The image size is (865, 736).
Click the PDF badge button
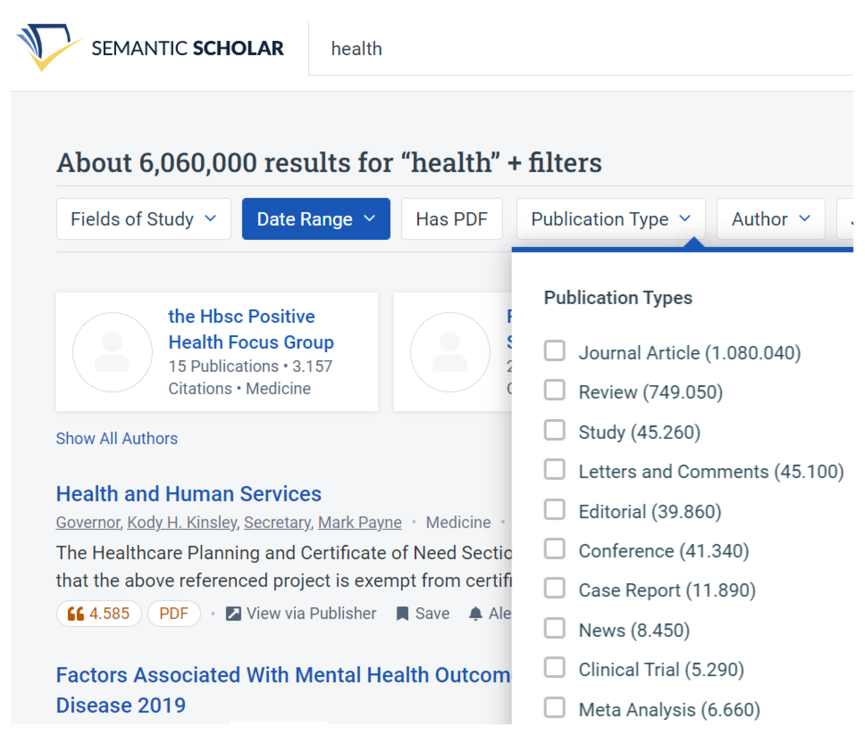tap(174, 613)
